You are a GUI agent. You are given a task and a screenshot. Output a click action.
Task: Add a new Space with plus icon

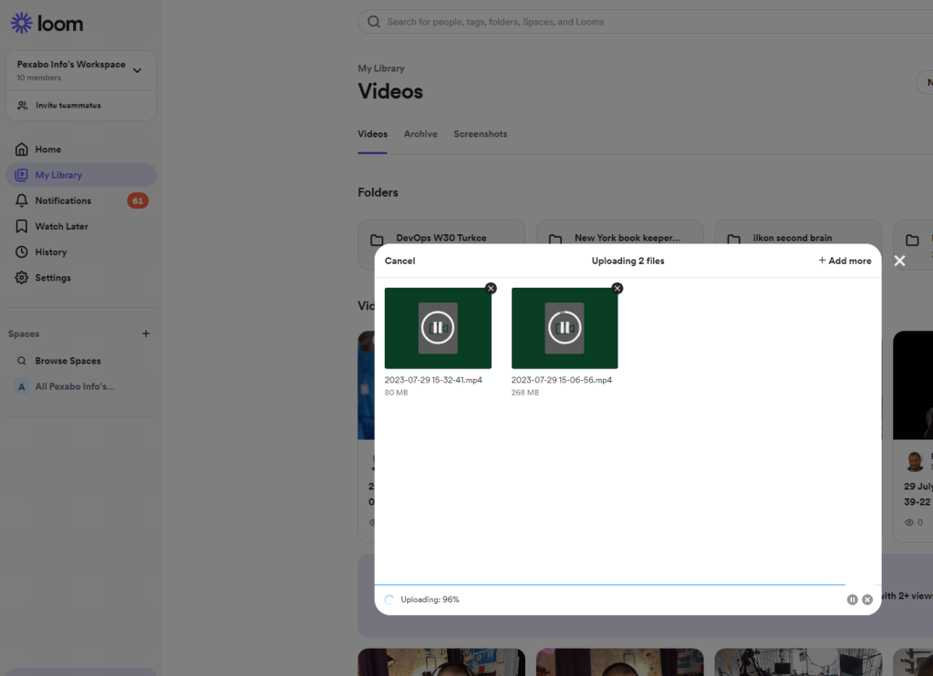[146, 333]
